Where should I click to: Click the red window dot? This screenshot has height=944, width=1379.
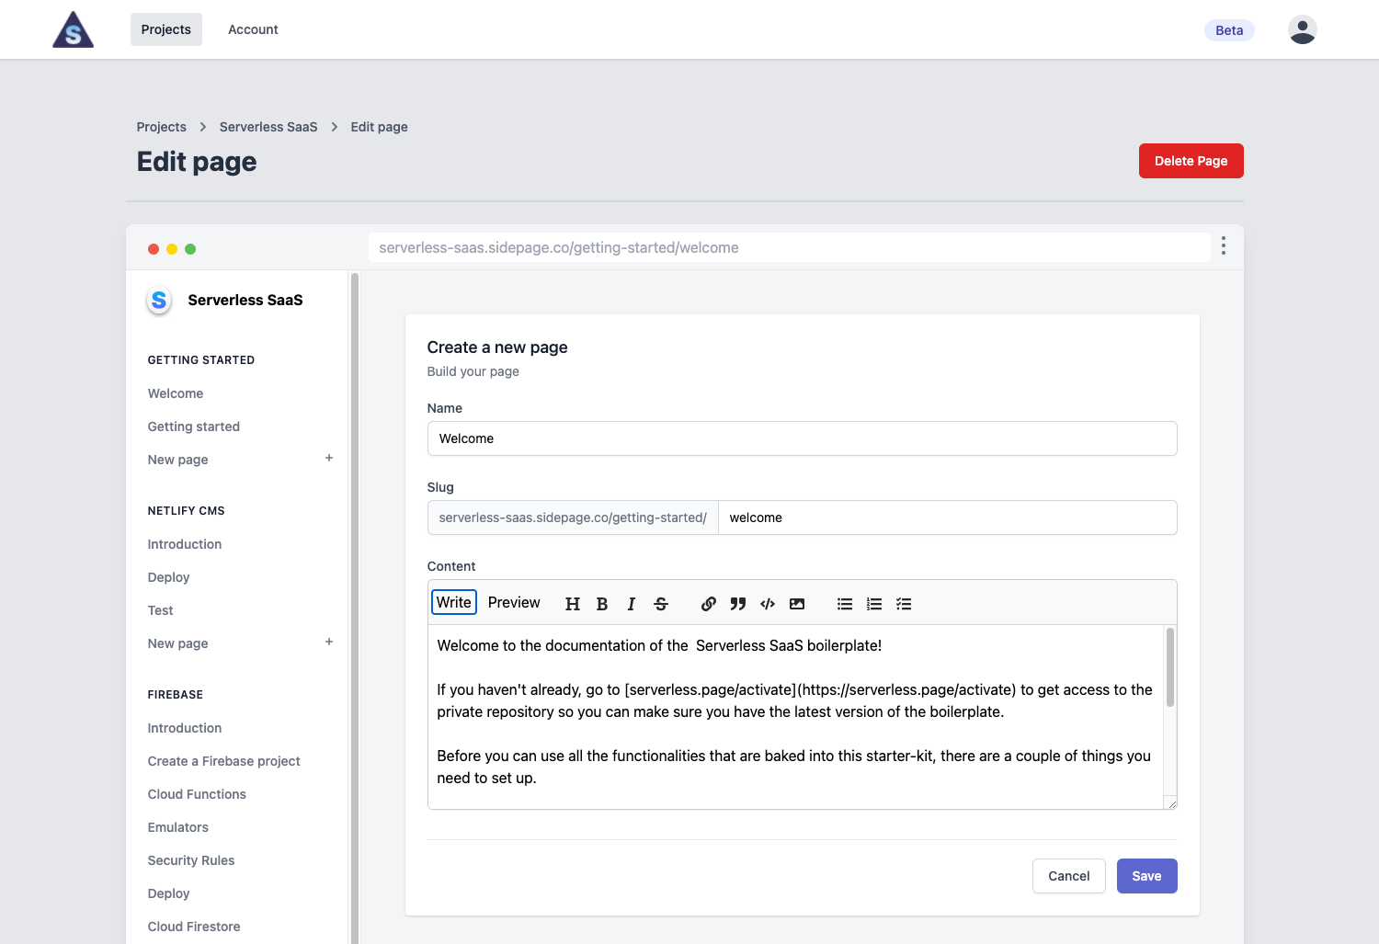click(154, 249)
